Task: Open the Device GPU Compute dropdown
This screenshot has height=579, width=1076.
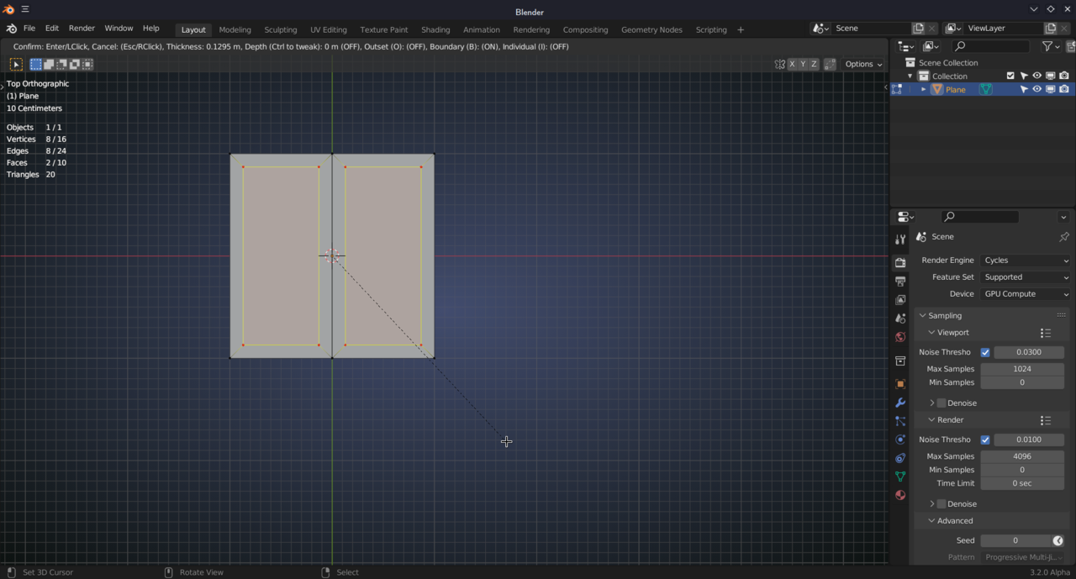Action: (1025, 294)
